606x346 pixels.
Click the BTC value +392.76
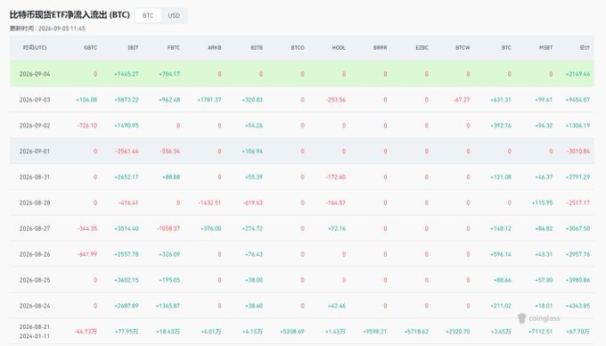501,126
